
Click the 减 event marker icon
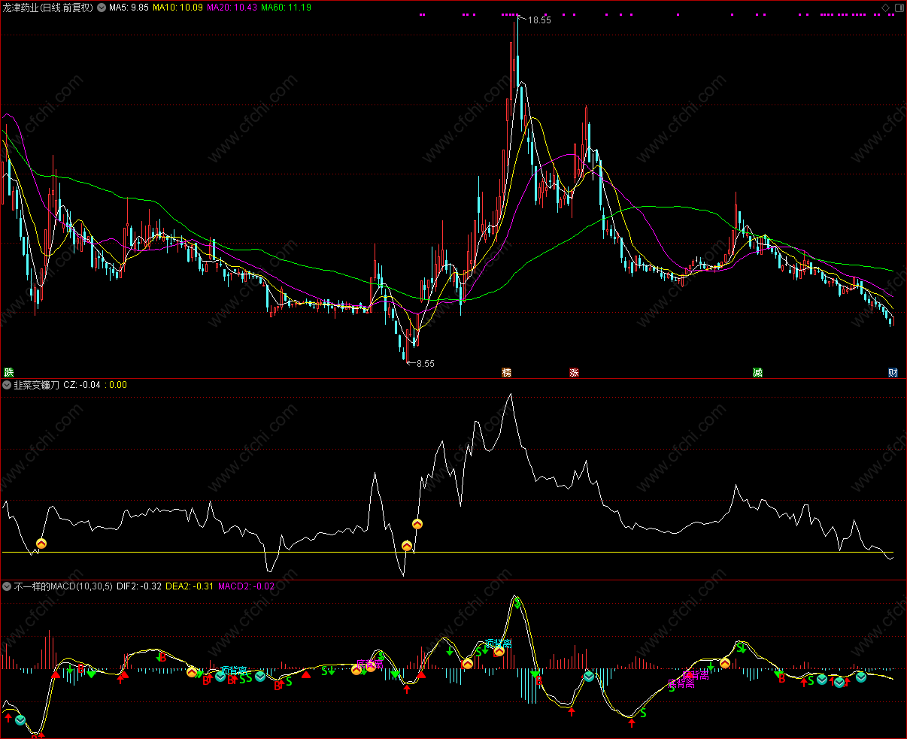pyautogui.click(x=758, y=372)
